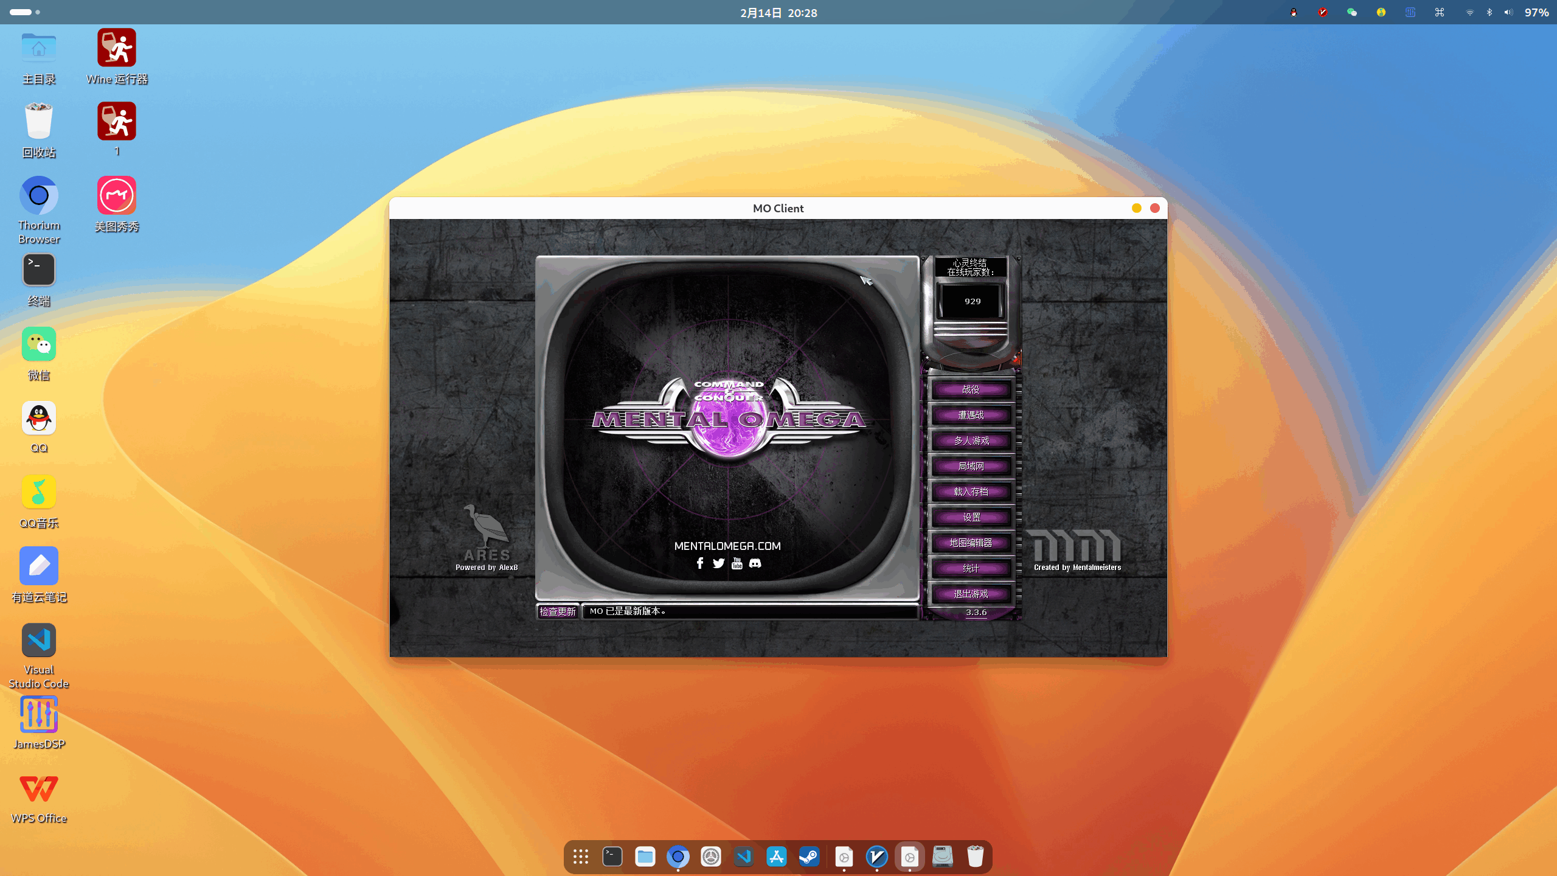Open 有道云笔记 desktop icon
Viewport: 1557px width, 876px height.
pyautogui.click(x=39, y=575)
